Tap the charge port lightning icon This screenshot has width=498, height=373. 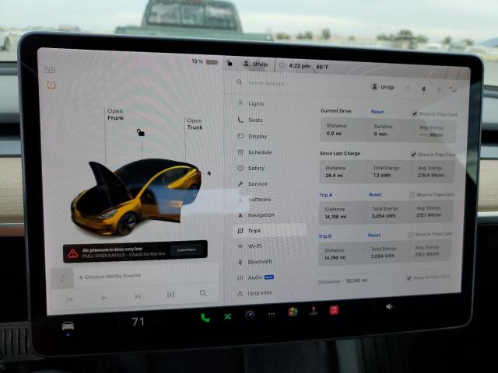(x=209, y=173)
